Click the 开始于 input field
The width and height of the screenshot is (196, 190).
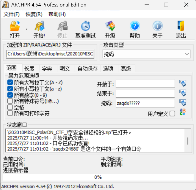coord(145,84)
